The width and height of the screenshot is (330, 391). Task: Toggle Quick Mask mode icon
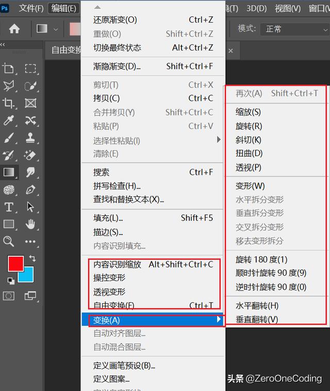coord(9,296)
